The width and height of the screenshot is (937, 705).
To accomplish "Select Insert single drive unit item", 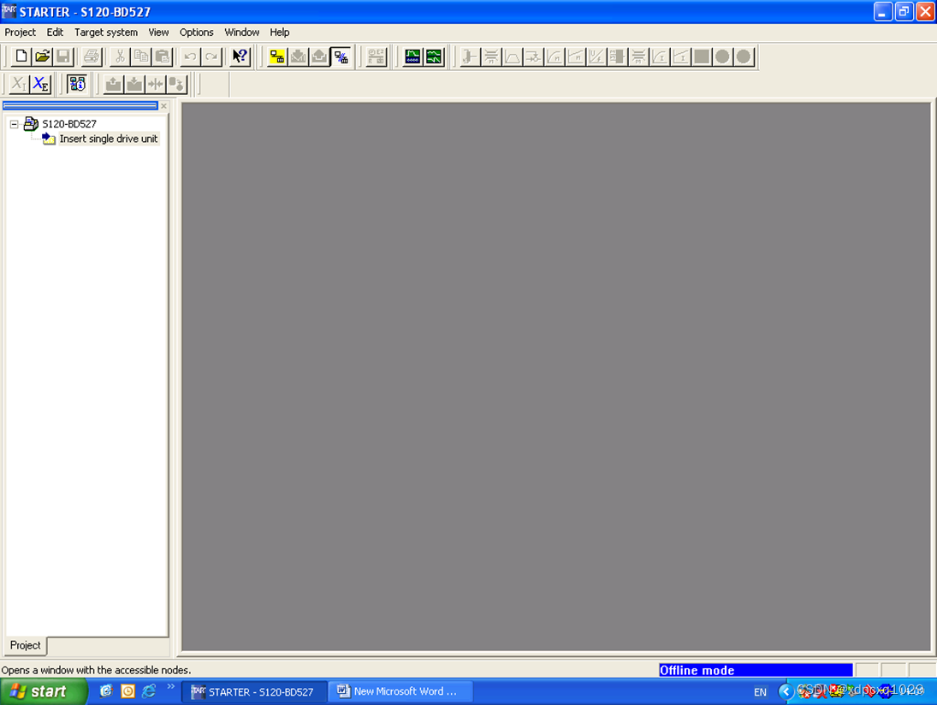I will (109, 139).
